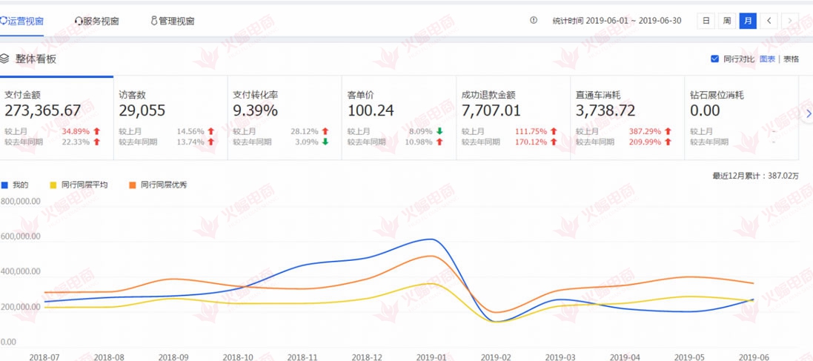
Task: Click orange 同行同层优秀 legend swatch
Action: (132, 185)
